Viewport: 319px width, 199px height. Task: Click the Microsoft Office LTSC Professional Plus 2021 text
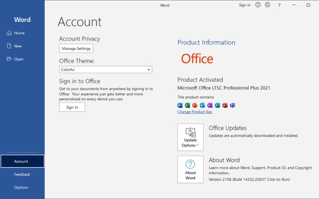click(224, 88)
